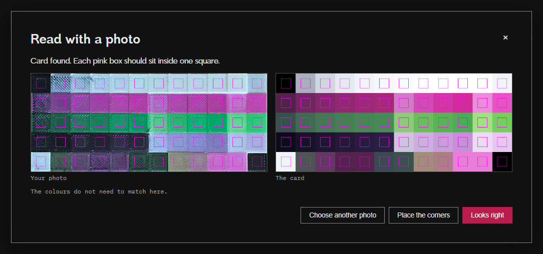Click the black top-left square of the card
This screenshot has height=254, width=543.
coord(286,83)
